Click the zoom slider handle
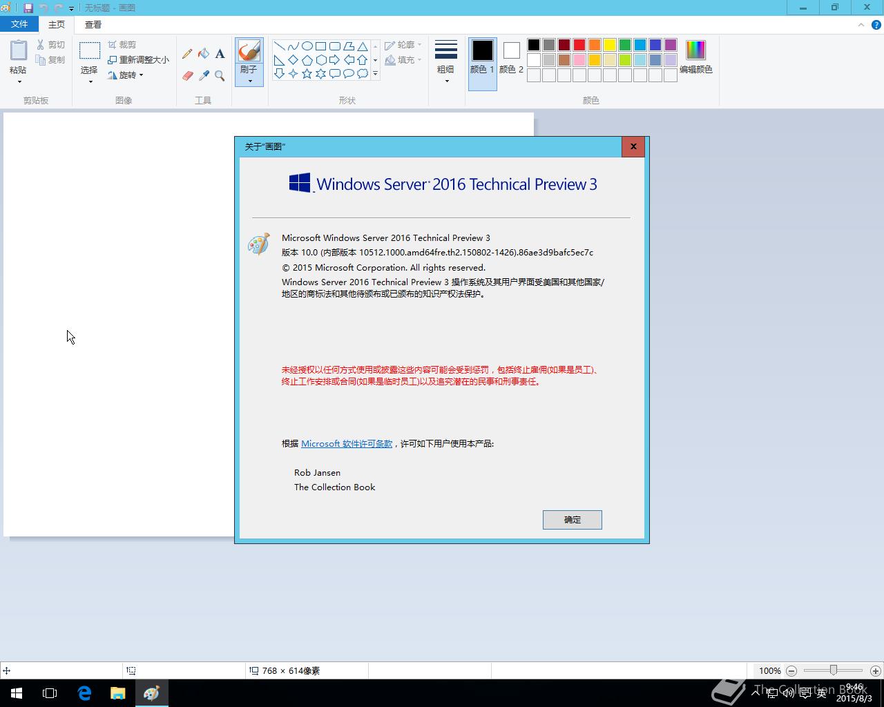 (x=834, y=670)
